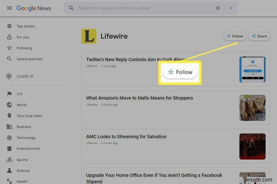Open Upgrade Your Home Office article
Screen dimensions: 277x184
pyautogui.click(x=154, y=178)
